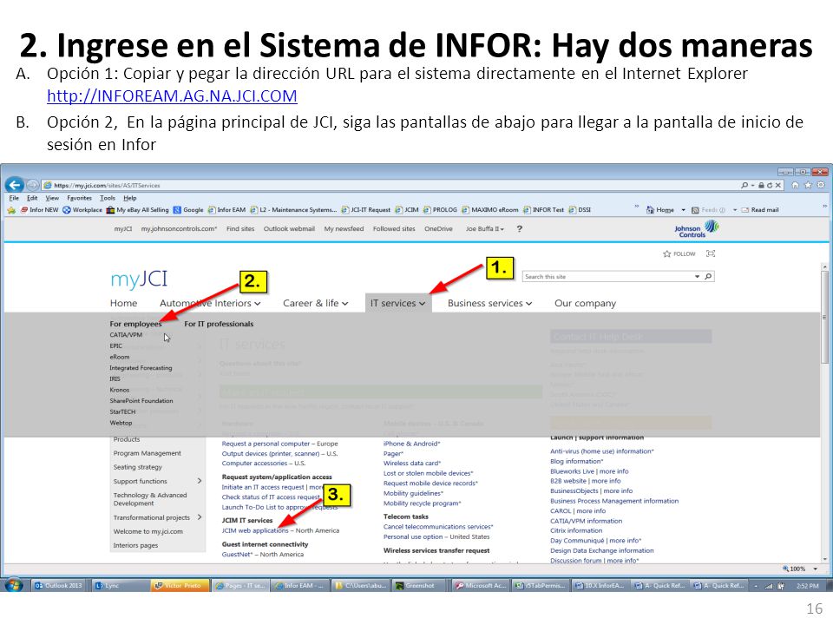Open the browser home icon at top right
The image size is (833, 625).
coord(795,185)
